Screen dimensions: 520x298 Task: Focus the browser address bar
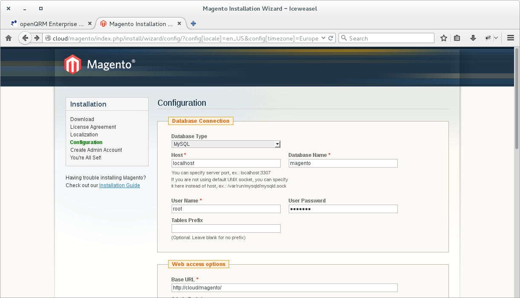tap(185, 38)
